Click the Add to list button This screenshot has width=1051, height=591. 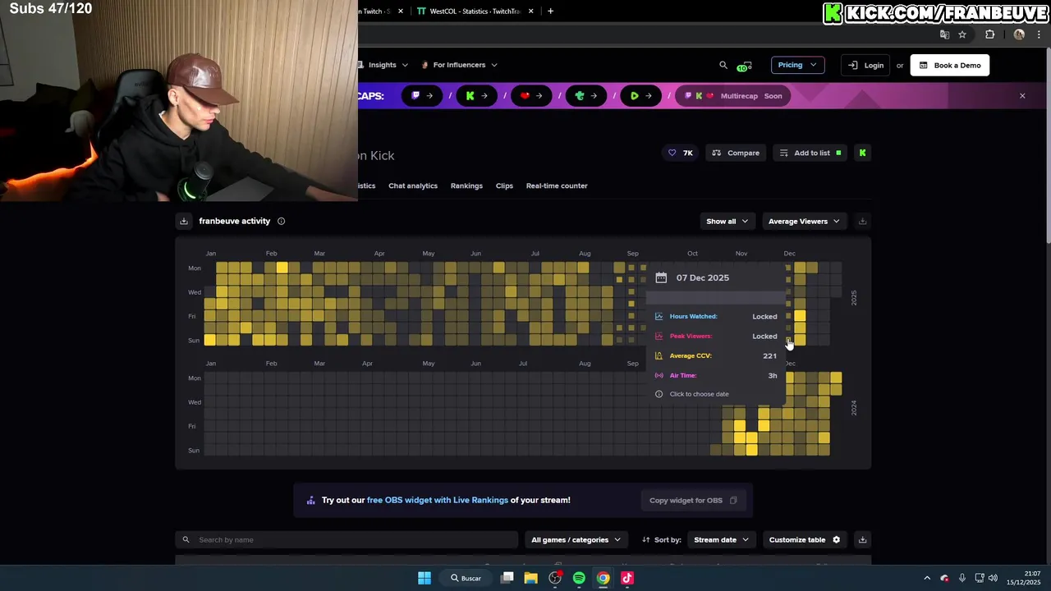coord(810,153)
